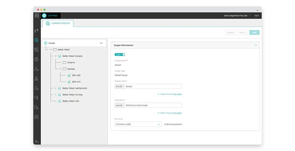Open the user account email dropdown
The width and height of the screenshot is (295, 151).
(x=237, y=16)
